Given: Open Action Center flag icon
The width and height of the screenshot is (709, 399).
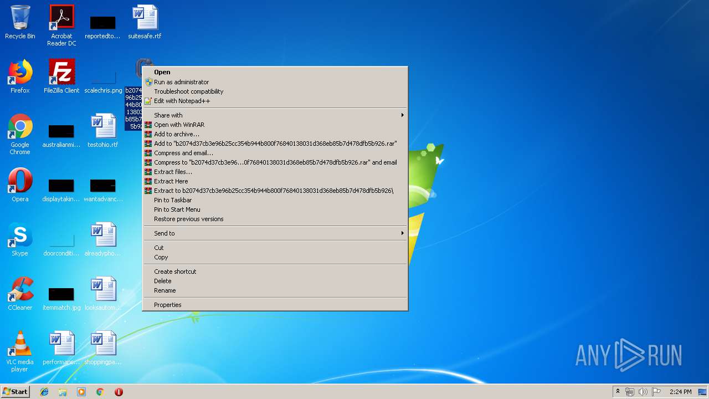Looking at the screenshot, I should pos(656,392).
